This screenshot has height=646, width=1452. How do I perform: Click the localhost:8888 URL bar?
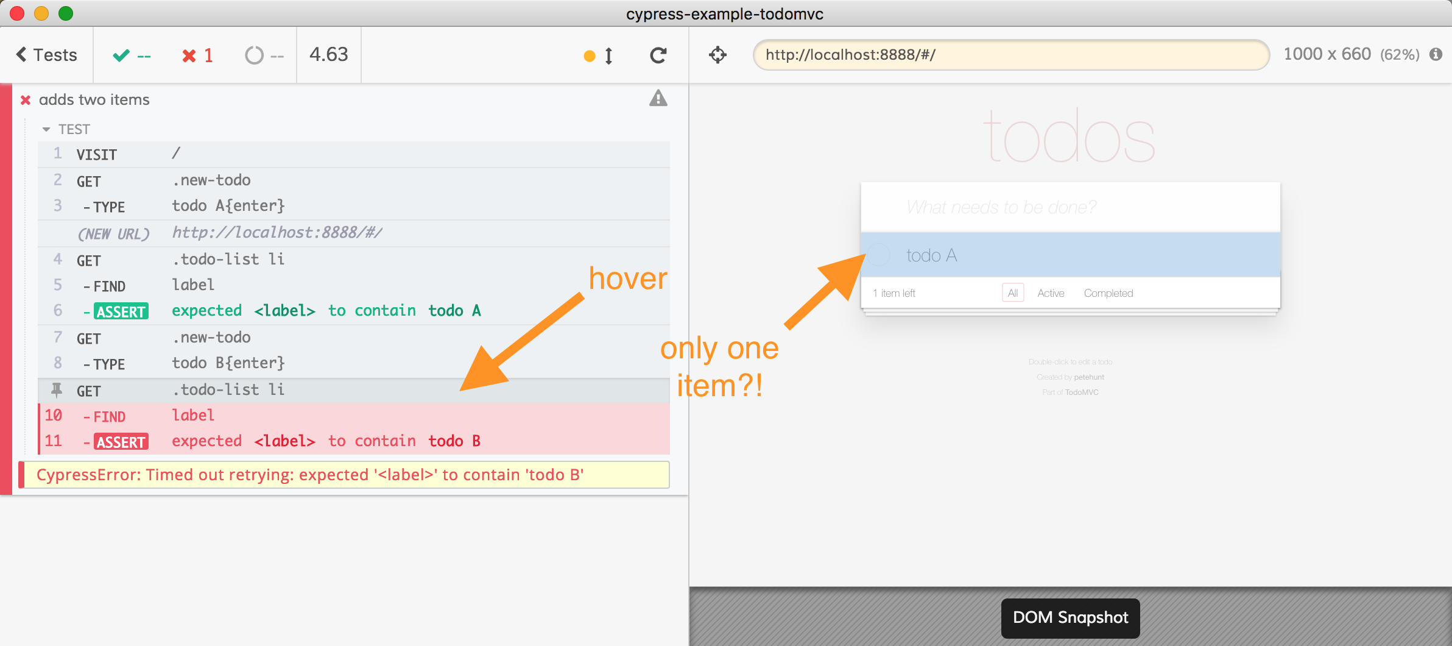coord(1011,55)
